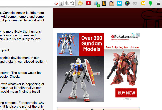Open the Chrome hamburger menu
162x110 pixels.
point(158,3)
